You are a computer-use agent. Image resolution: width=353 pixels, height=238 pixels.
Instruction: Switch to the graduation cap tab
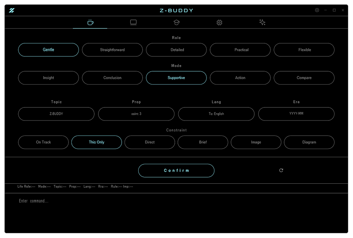click(176, 23)
